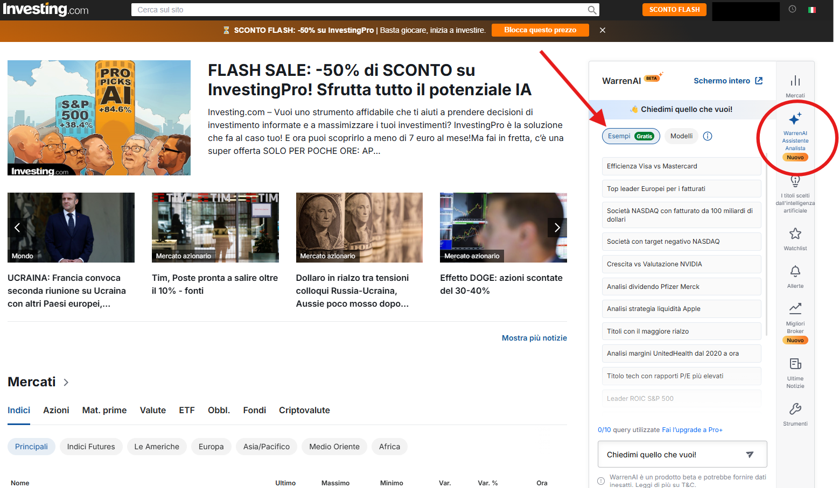Click the orange SCONTO FLASH button
The width and height of the screenshot is (839, 488).
(x=674, y=10)
